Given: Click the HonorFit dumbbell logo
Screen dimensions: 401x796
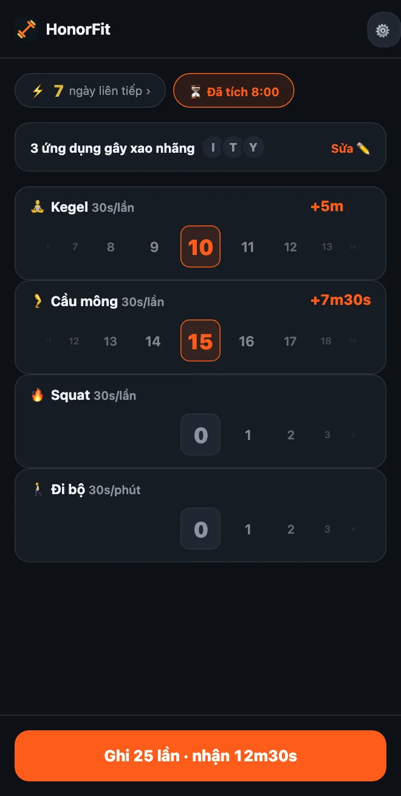Looking at the screenshot, I should pos(26,29).
